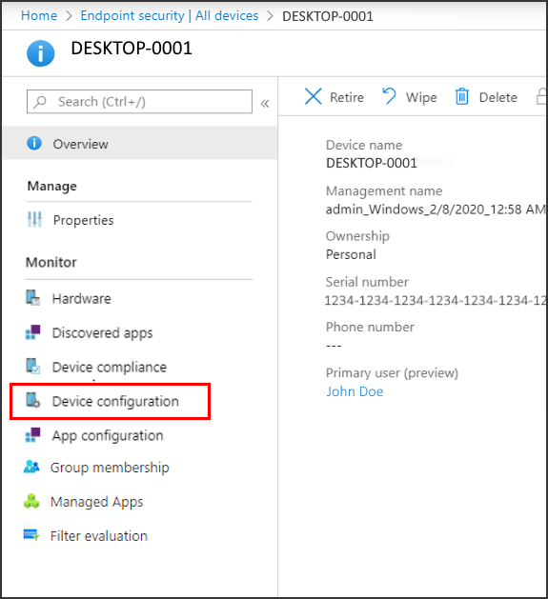
Task: Open App configuration page
Action: pyautogui.click(x=108, y=436)
